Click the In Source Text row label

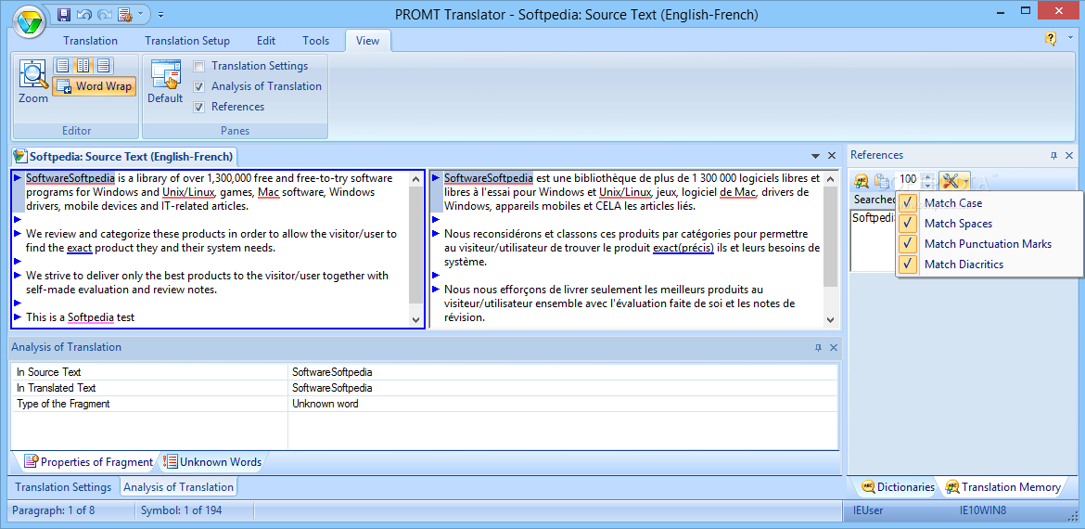tap(49, 372)
